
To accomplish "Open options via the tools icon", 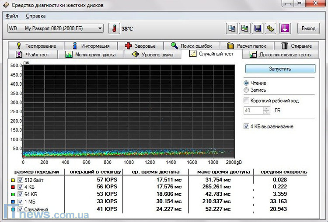I will pyautogui.click(x=271, y=28).
